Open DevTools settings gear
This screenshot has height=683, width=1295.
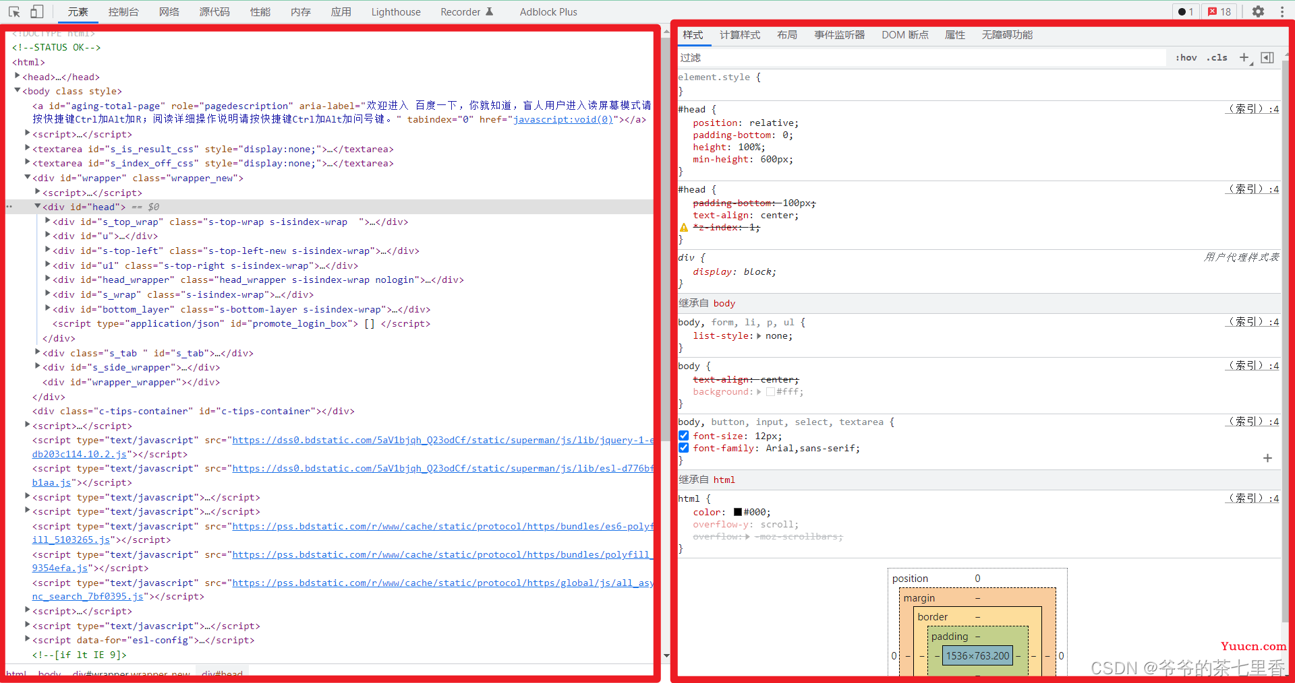pos(1258,11)
